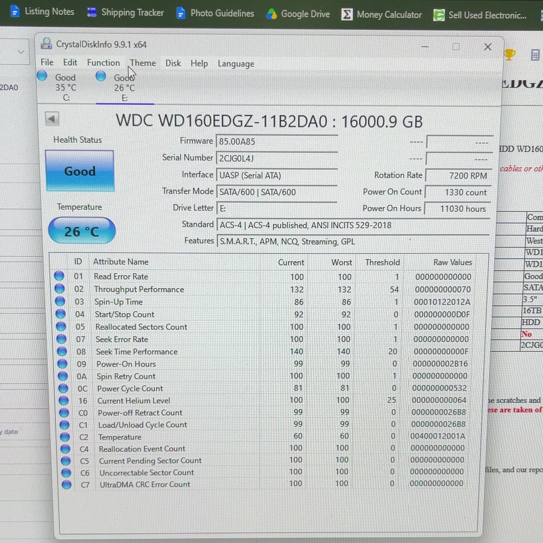Viewport: 543px width, 543px height.
Task: Open the Photo Guidelines bookmark
Action: click(x=215, y=13)
